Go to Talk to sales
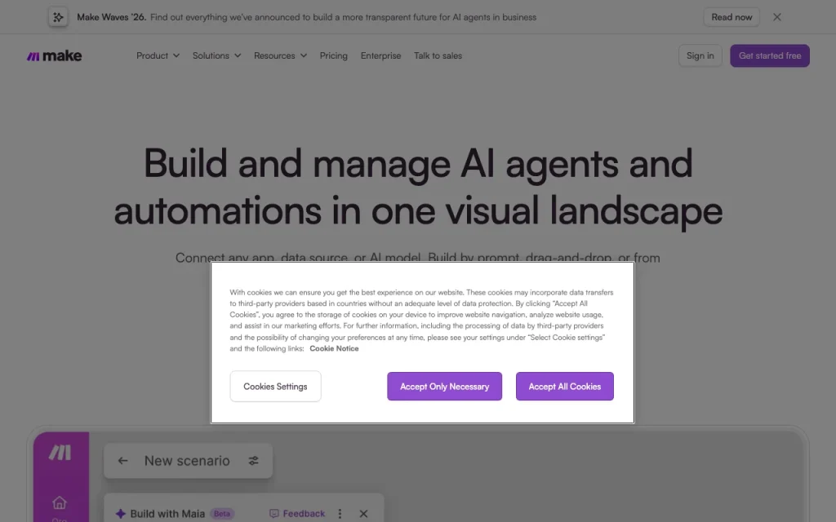This screenshot has height=522, width=836. [x=438, y=55]
